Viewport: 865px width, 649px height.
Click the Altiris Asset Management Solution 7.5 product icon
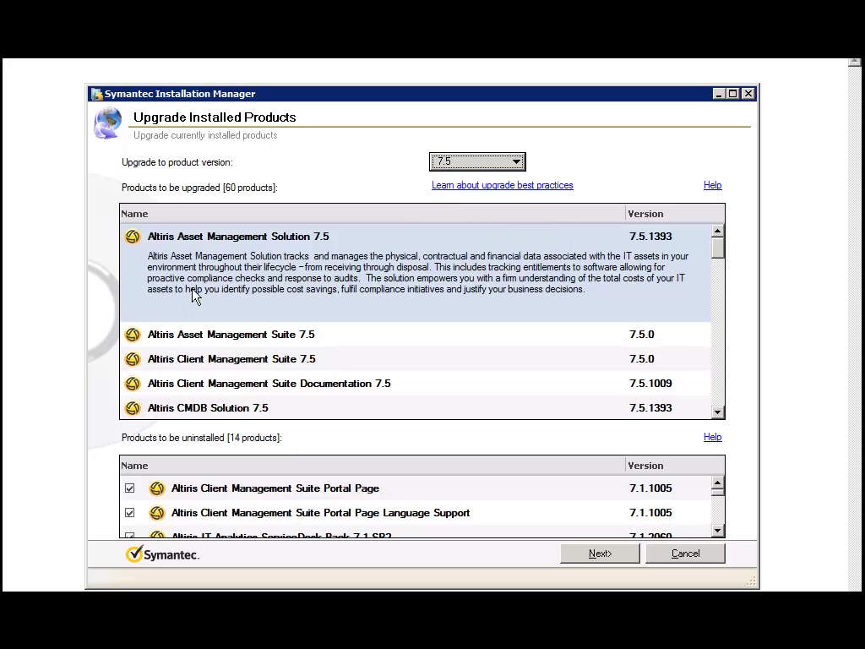pos(133,237)
